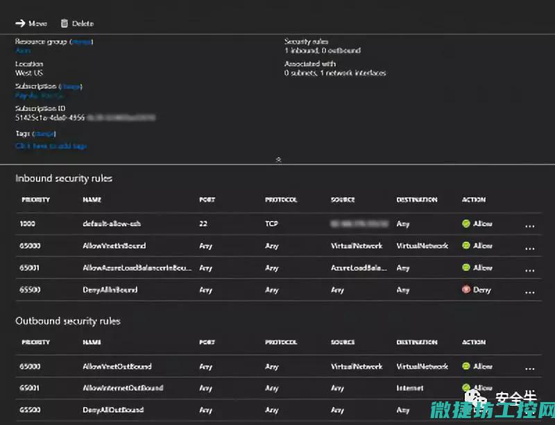This screenshot has height=425, width=555.
Task: Click inbound priority 65500 cell
Action: [30, 290]
